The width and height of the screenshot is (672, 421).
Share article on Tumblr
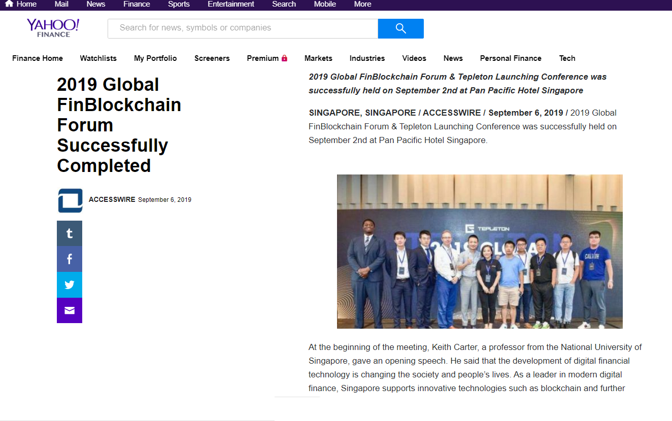click(70, 233)
